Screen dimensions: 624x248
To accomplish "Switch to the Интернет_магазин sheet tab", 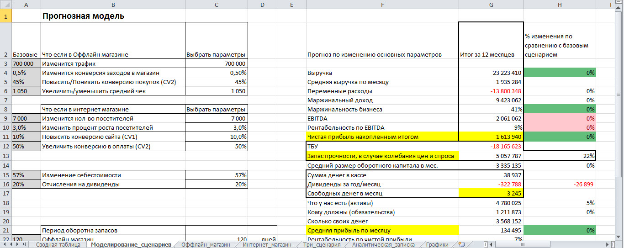I will (x=267, y=244).
